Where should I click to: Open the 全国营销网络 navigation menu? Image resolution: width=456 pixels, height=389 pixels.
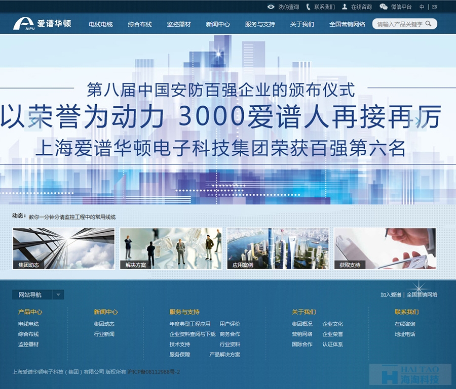pyautogui.click(x=347, y=24)
